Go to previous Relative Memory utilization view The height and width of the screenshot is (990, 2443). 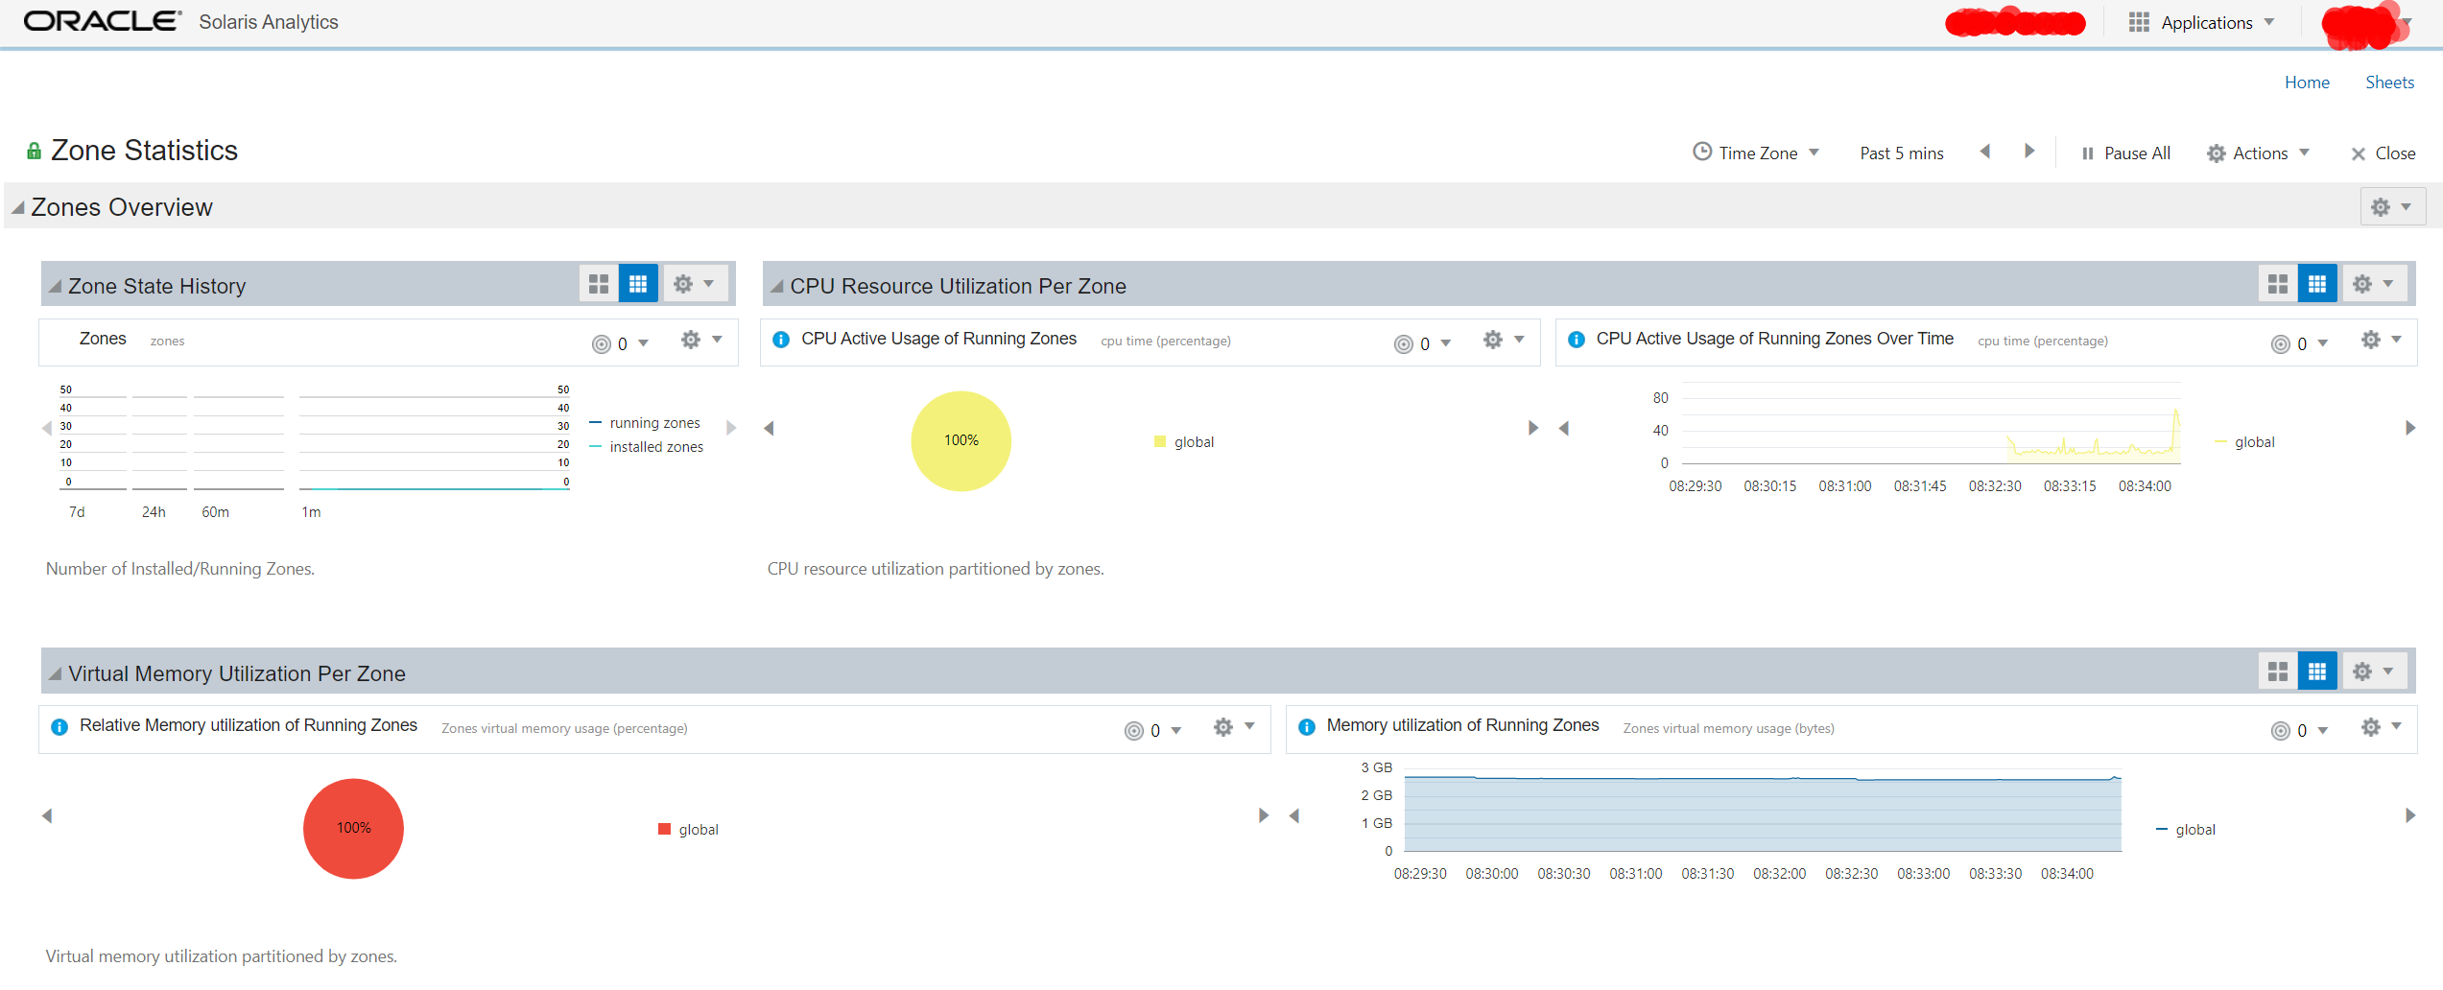click(x=47, y=815)
